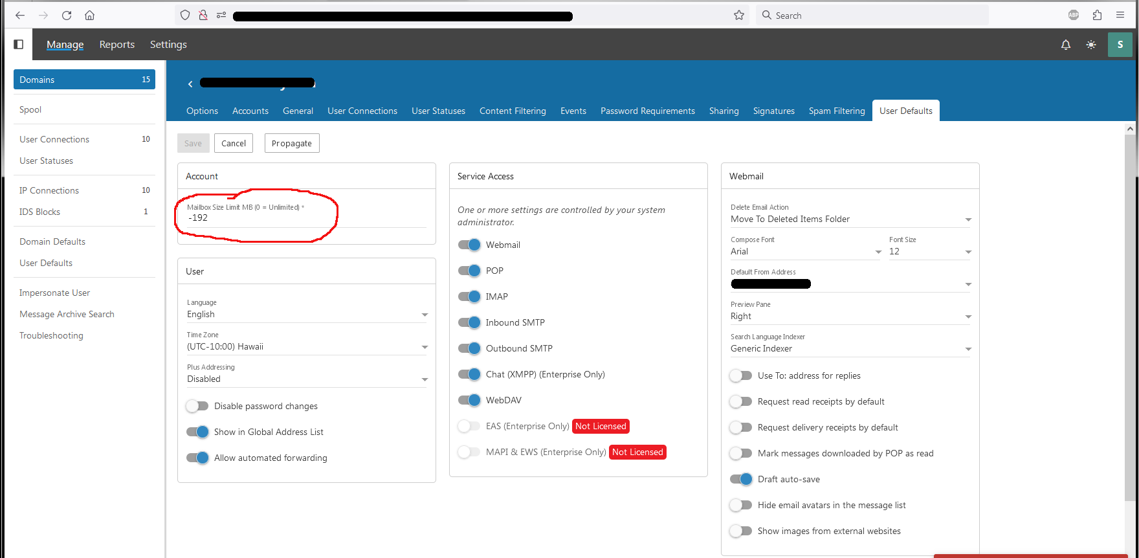Disable the Webmail service toggle
This screenshot has width=1139, height=558.
point(469,245)
